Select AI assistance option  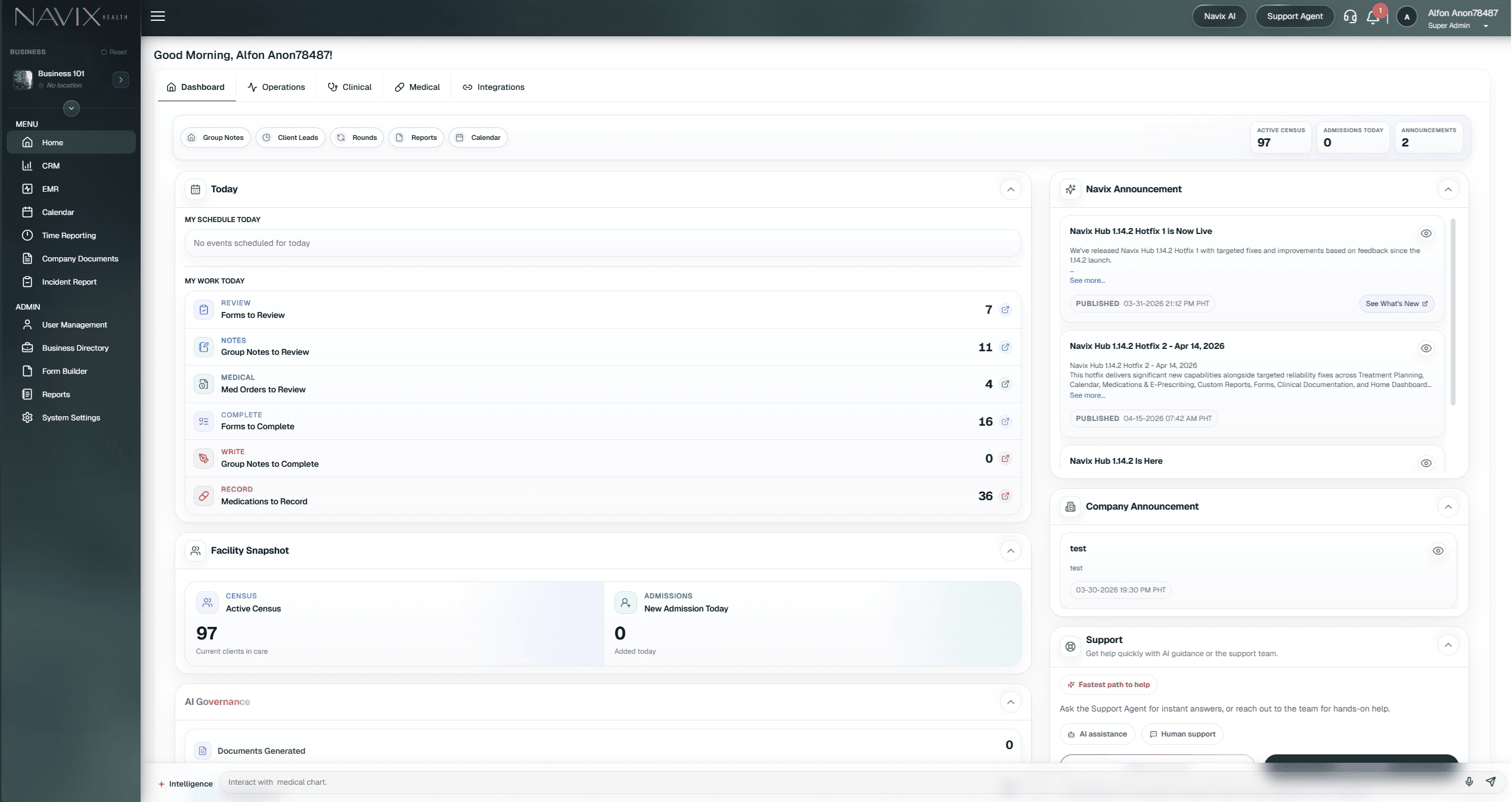(1097, 734)
